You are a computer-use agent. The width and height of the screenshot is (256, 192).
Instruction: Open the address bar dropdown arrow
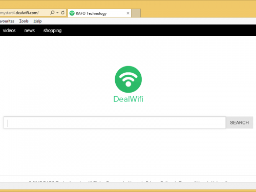(x=57, y=13)
